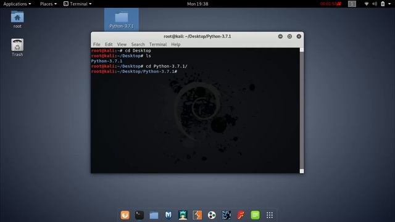Open the Files folder icon in the dock
This screenshot has height=222, width=395.
tap(154, 215)
